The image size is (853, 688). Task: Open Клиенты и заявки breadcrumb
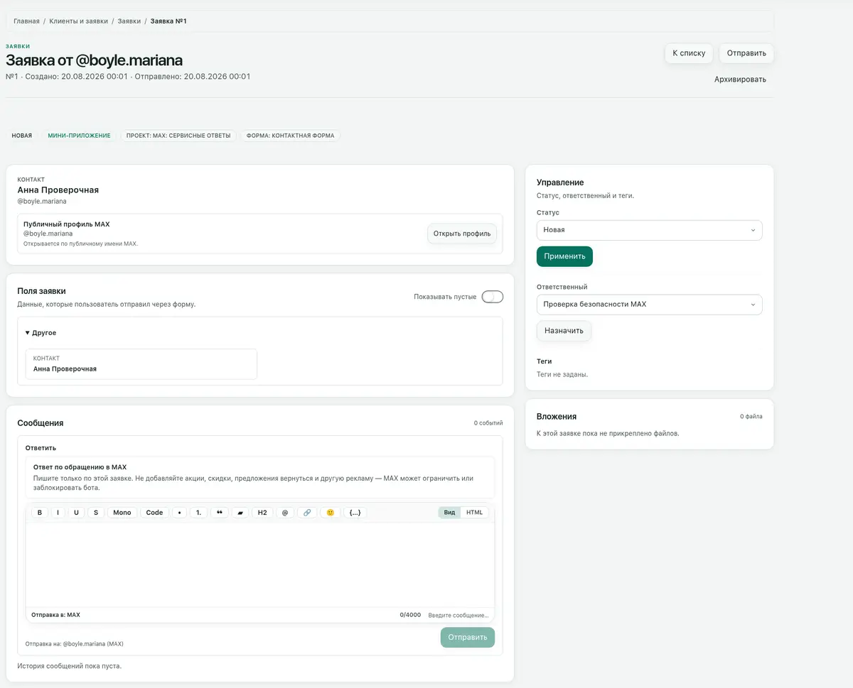click(79, 21)
